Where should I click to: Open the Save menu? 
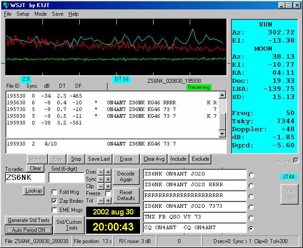pos(57,14)
